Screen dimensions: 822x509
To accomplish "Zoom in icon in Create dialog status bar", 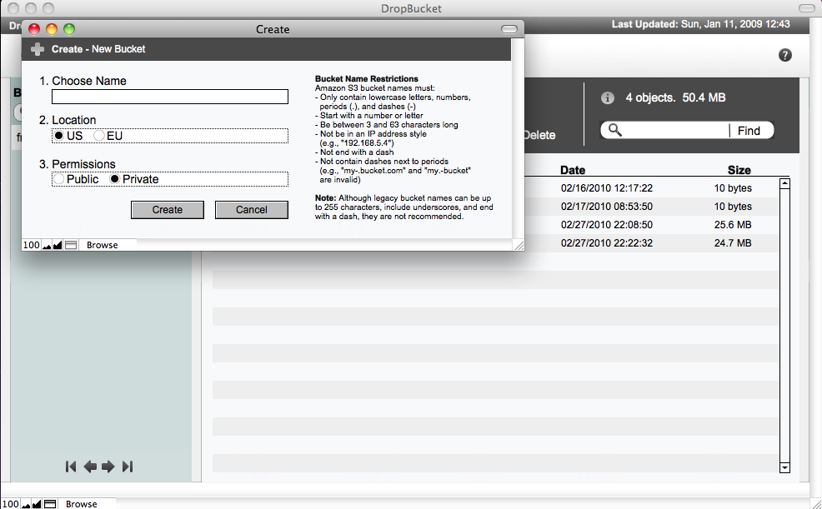I will tap(58, 245).
